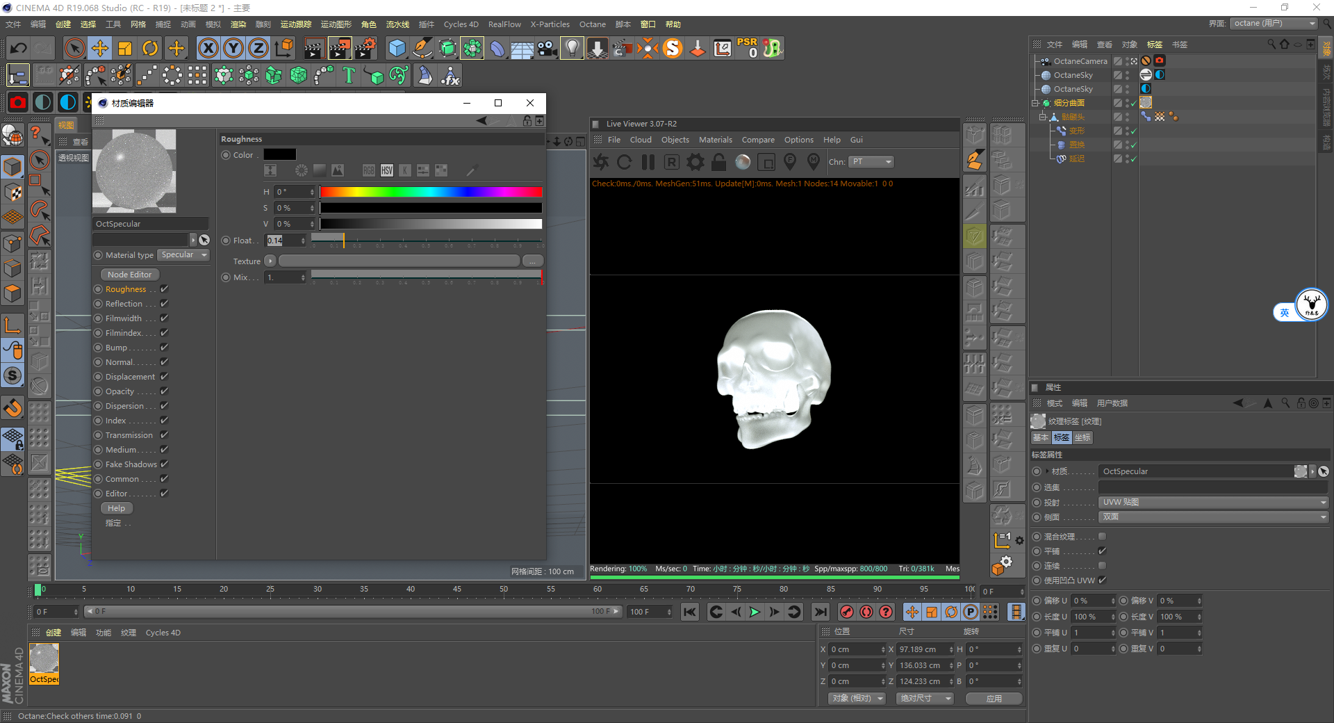Click the Play forward button in timeline
The image size is (1334, 723).
pos(755,612)
